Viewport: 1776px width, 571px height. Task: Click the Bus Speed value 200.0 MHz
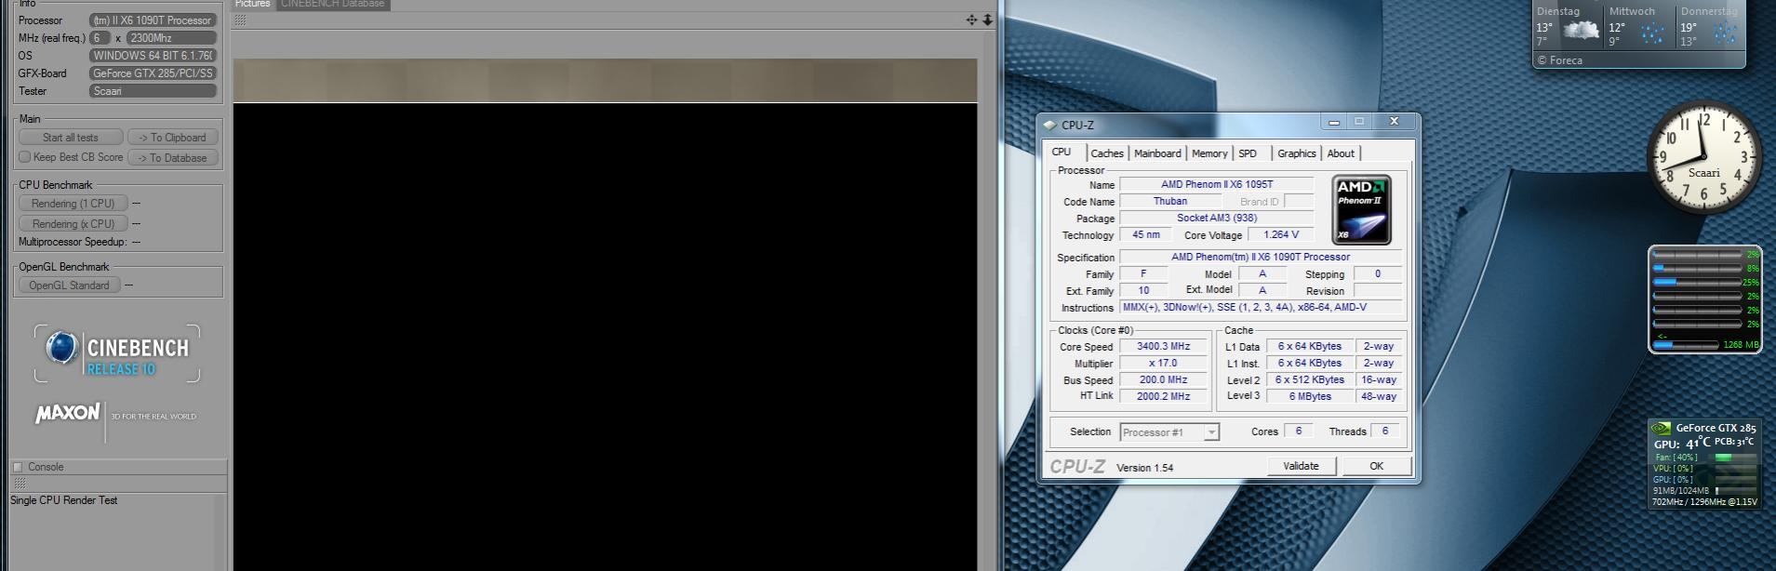click(x=1163, y=379)
